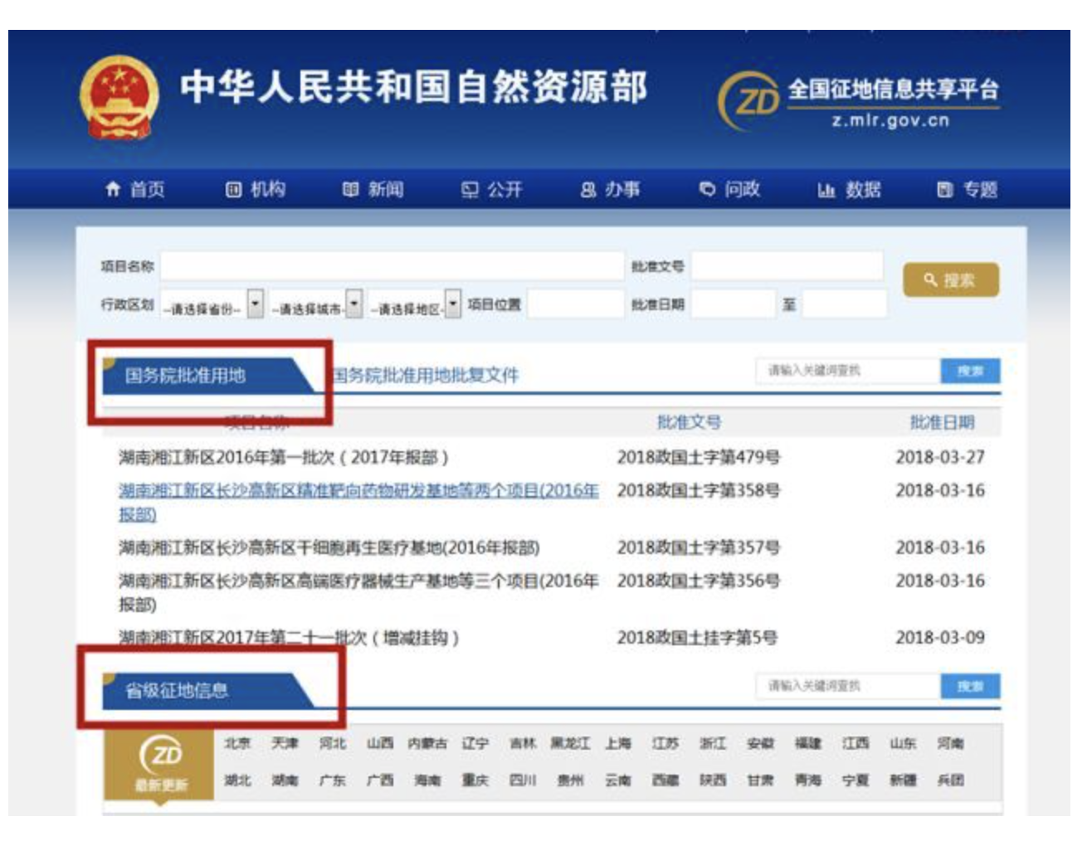Click the national emblem logo
Image resolution: width=1092 pixels, height=841 pixels.
(x=119, y=97)
